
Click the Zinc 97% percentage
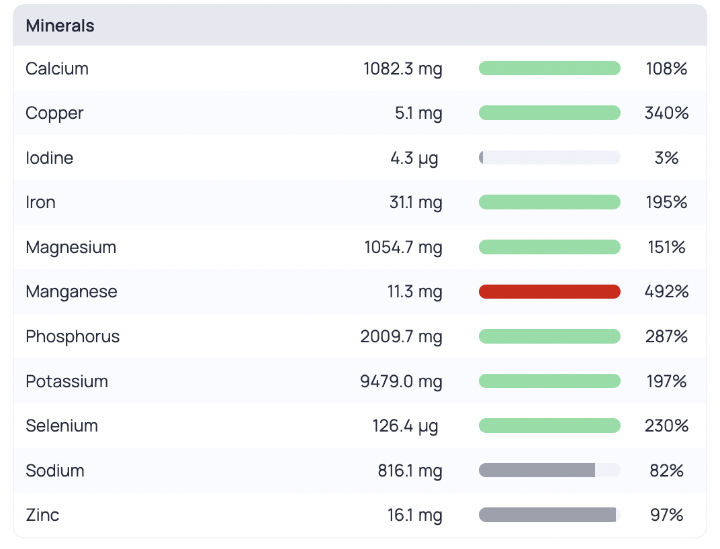666,515
